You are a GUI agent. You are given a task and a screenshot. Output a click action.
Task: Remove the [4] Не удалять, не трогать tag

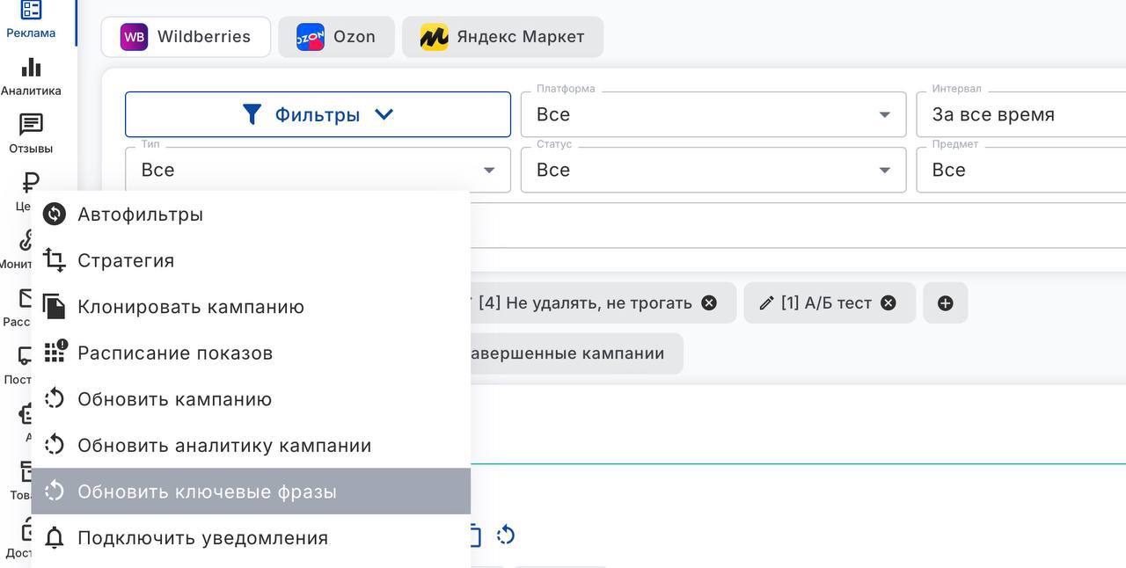click(x=709, y=303)
